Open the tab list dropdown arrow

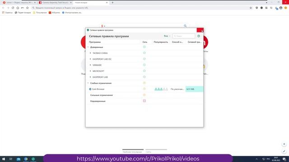266,3
